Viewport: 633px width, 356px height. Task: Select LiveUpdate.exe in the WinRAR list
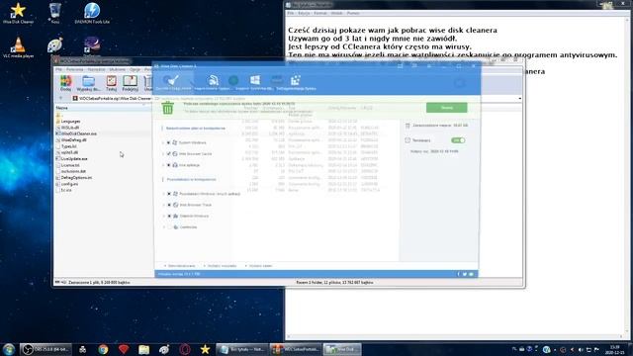tap(74, 159)
